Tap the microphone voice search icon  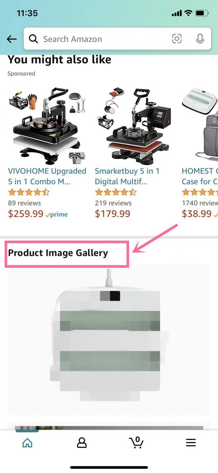click(200, 39)
